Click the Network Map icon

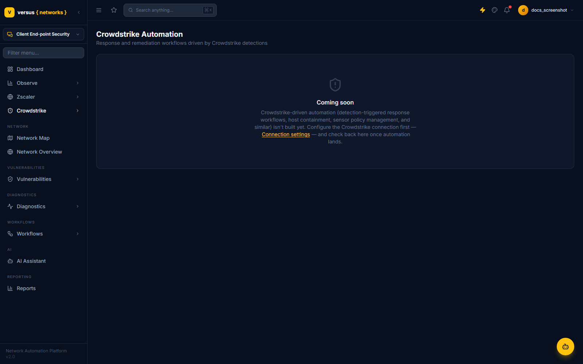(x=10, y=138)
